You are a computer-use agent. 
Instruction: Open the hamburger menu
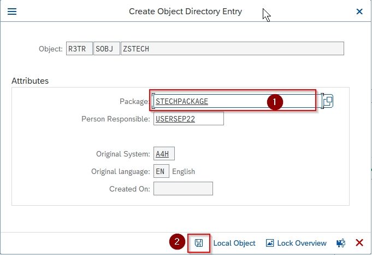click(x=12, y=11)
